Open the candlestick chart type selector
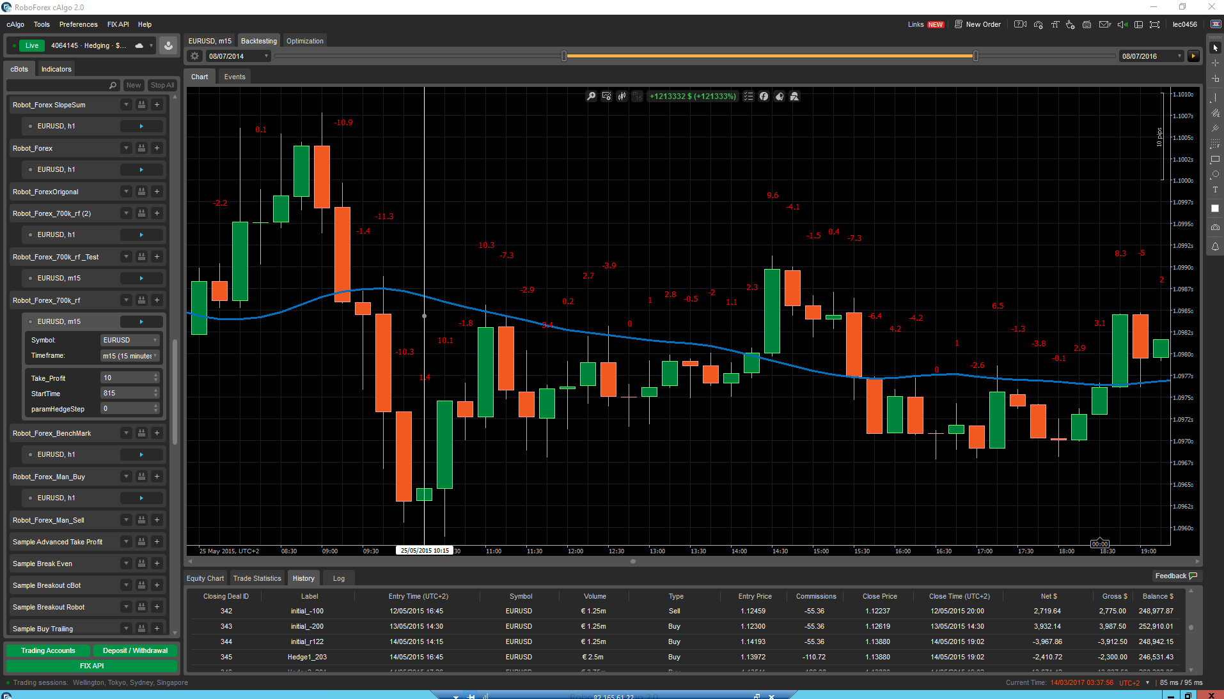Image resolution: width=1224 pixels, height=699 pixels. click(x=622, y=96)
